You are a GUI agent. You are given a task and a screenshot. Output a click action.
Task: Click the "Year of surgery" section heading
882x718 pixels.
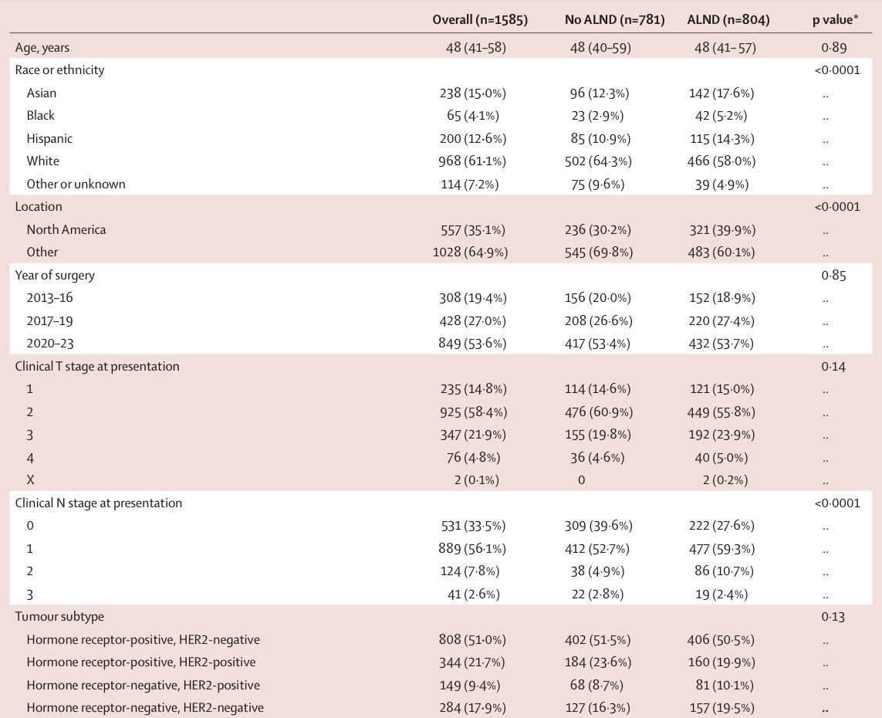[55, 275]
